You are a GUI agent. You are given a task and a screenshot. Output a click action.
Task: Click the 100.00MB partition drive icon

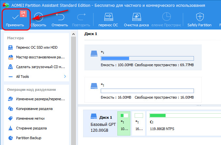[94, 54]
